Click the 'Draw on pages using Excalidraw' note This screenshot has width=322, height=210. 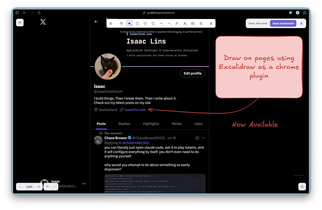[x=259, y=67]
